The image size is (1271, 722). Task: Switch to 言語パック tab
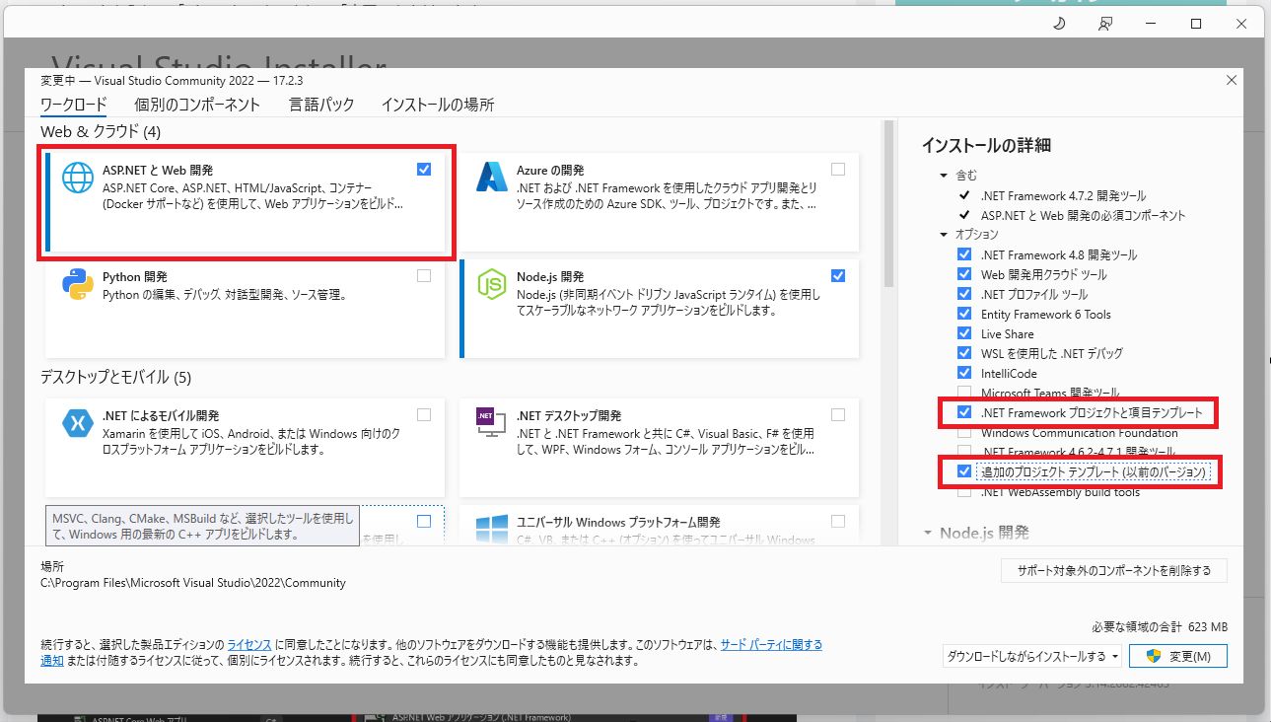click(321, 105)
